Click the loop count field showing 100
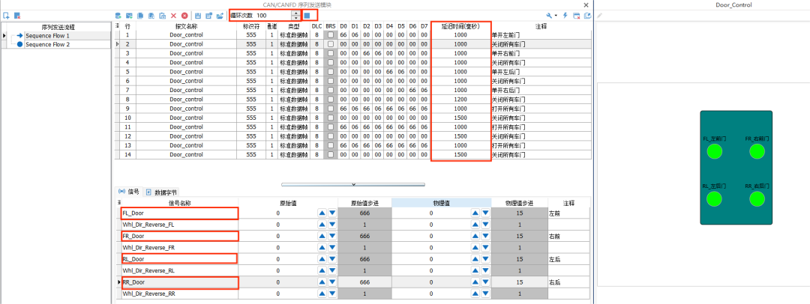Screen dimensions: 810x304 [273, 16]
